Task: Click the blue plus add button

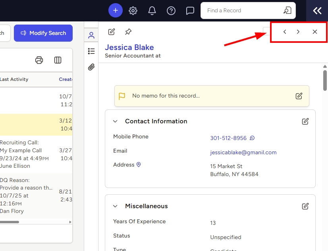Action: tap(116, 11)
